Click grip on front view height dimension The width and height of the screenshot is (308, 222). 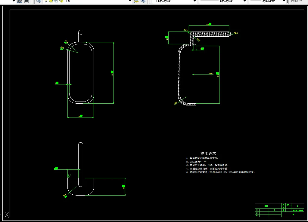pos(112,72)
